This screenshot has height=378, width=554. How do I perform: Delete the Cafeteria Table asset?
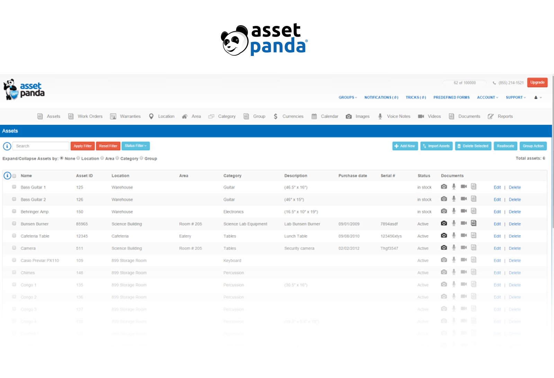(515, 236)
